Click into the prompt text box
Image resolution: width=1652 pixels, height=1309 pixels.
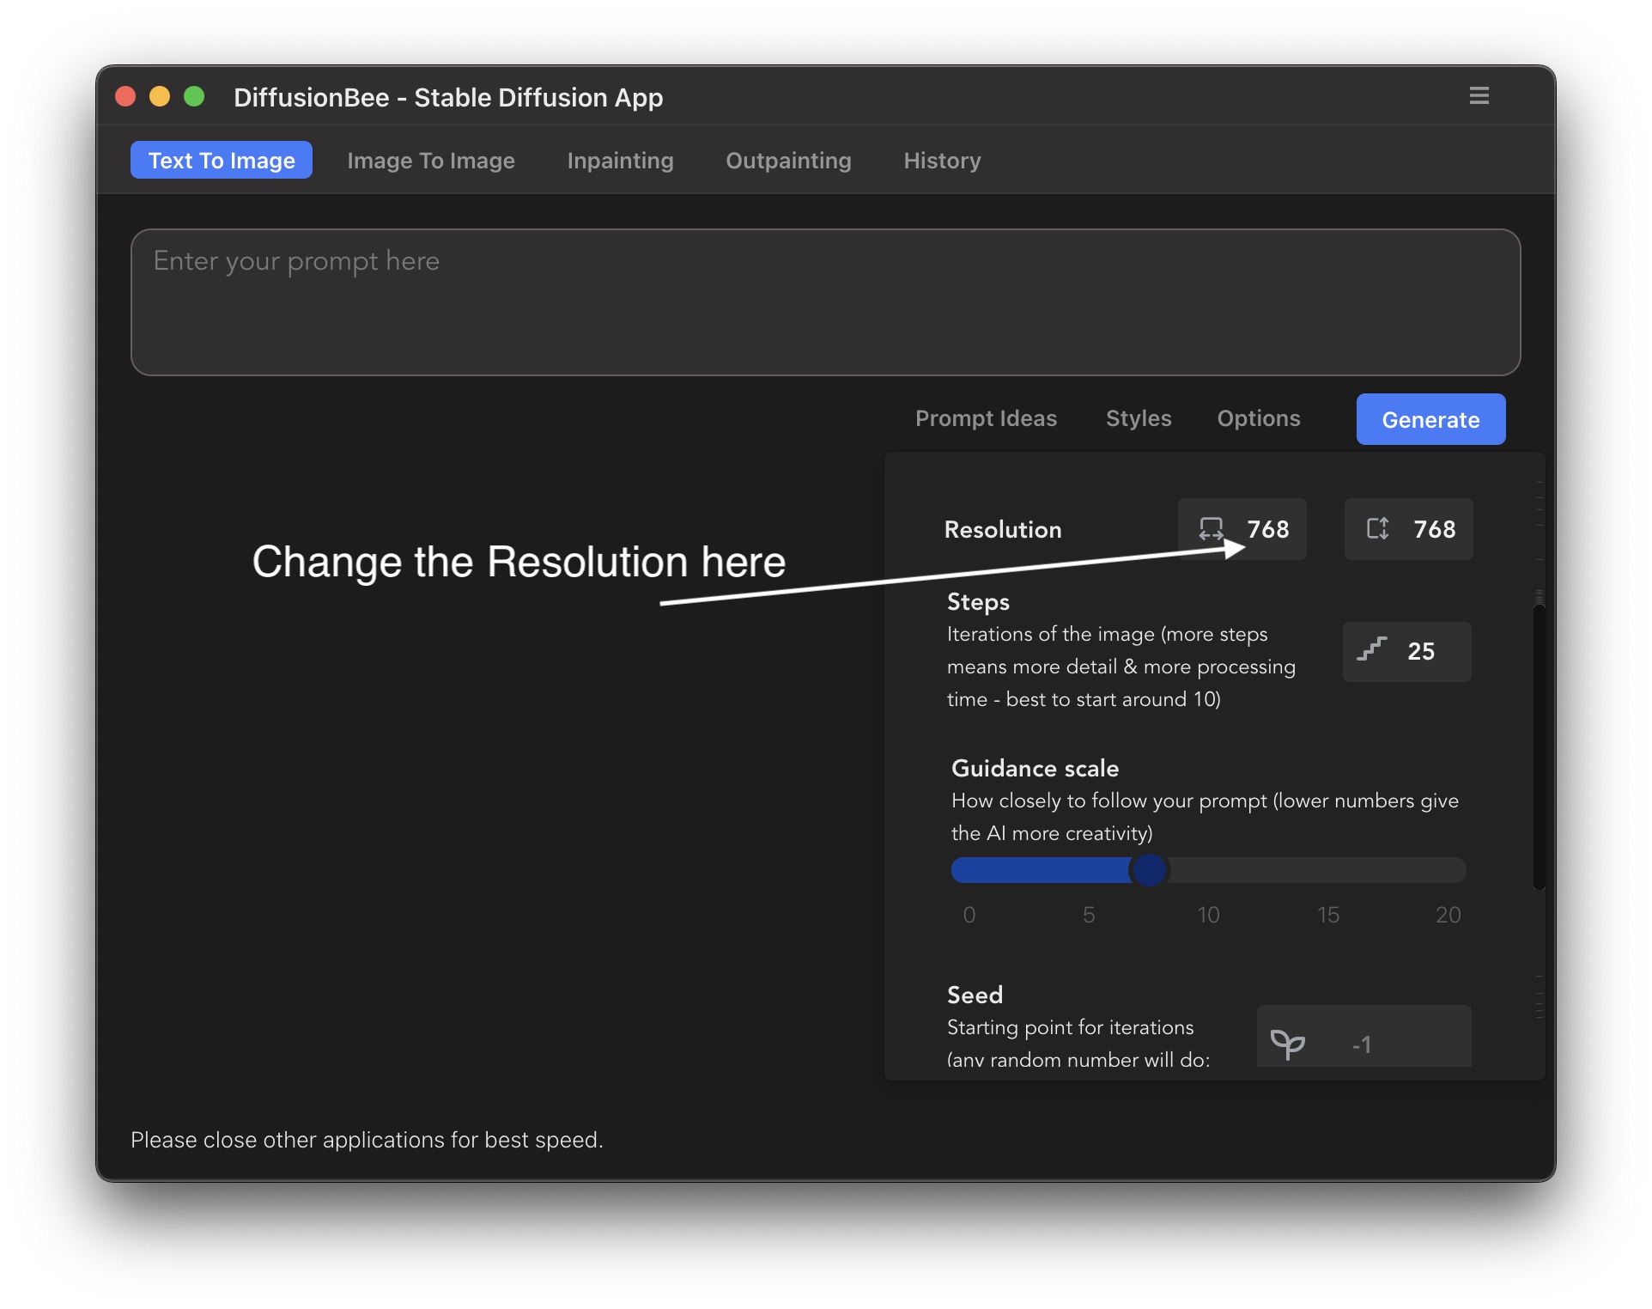(825, 302)
